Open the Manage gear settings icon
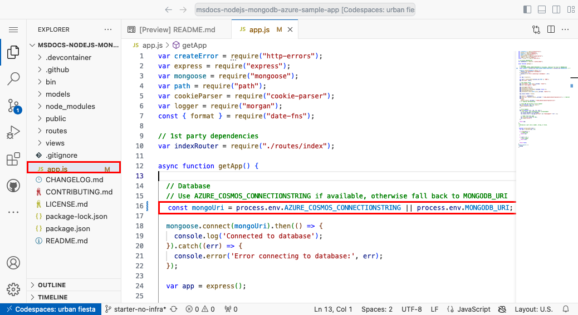The width and height of the screenshot is (578, 315). point(13,289)
